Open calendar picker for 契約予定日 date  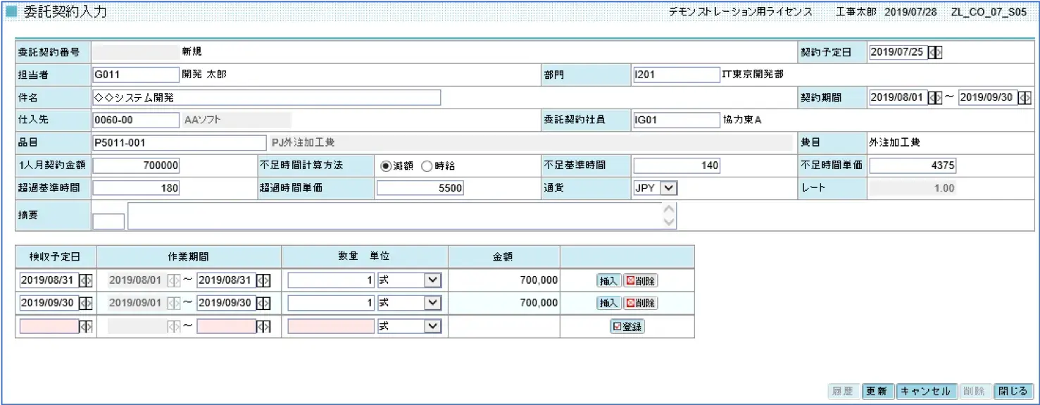935,52
